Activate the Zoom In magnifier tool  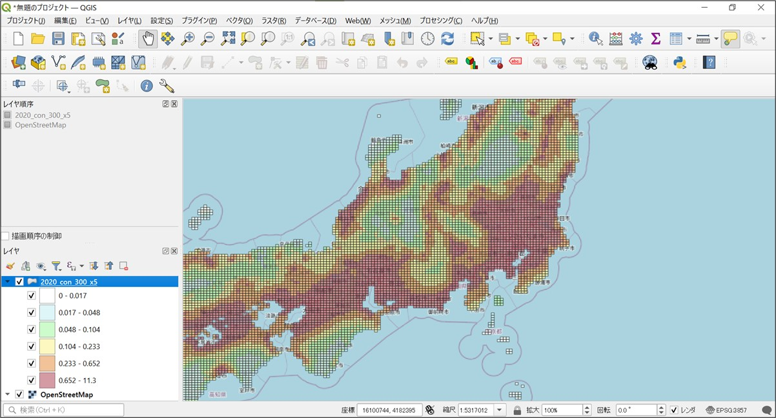click(188, 39)
